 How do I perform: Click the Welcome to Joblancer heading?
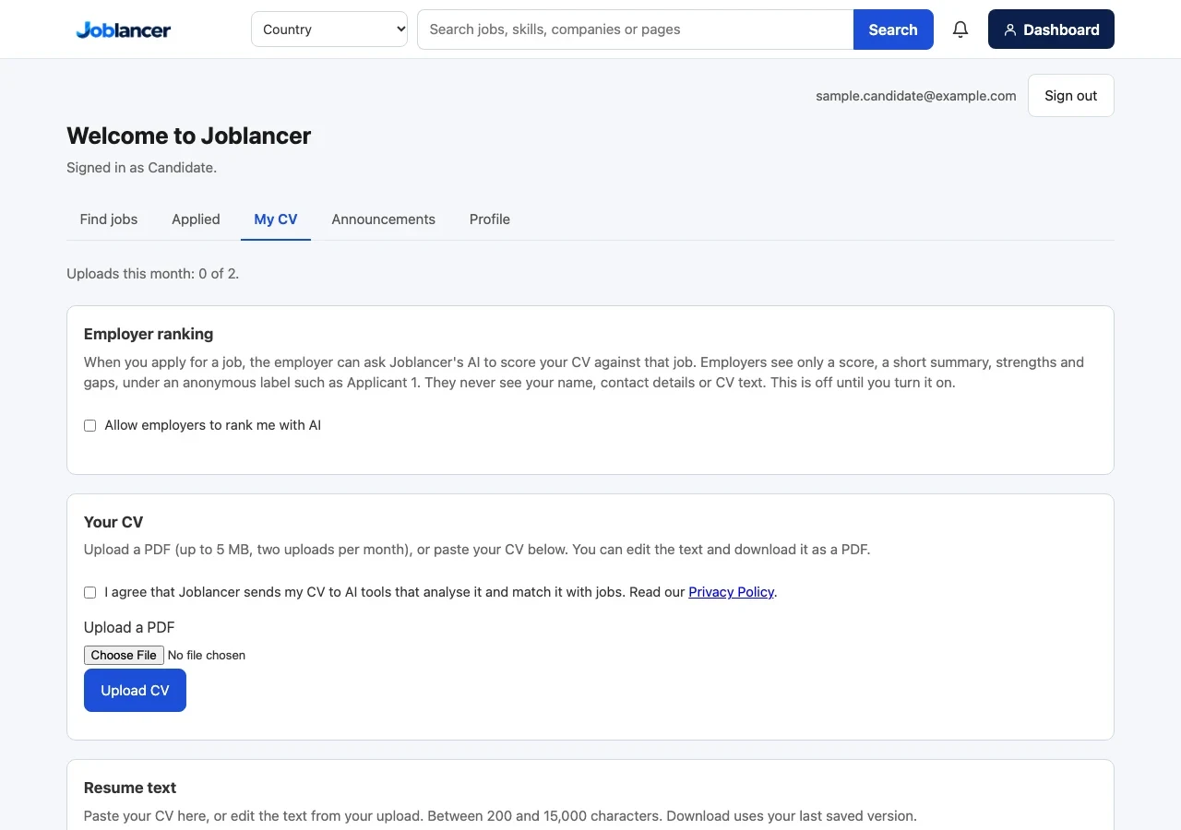click(x=189, y=136)
